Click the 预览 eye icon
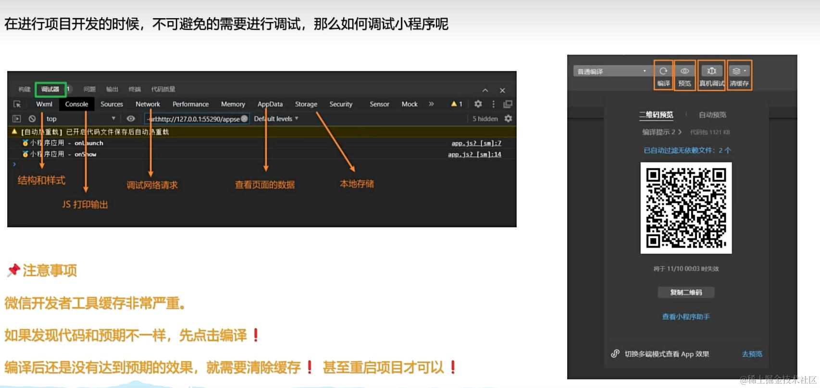 (684, 71)
